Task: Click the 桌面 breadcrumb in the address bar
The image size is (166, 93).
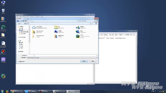Action: click(26, 21)
